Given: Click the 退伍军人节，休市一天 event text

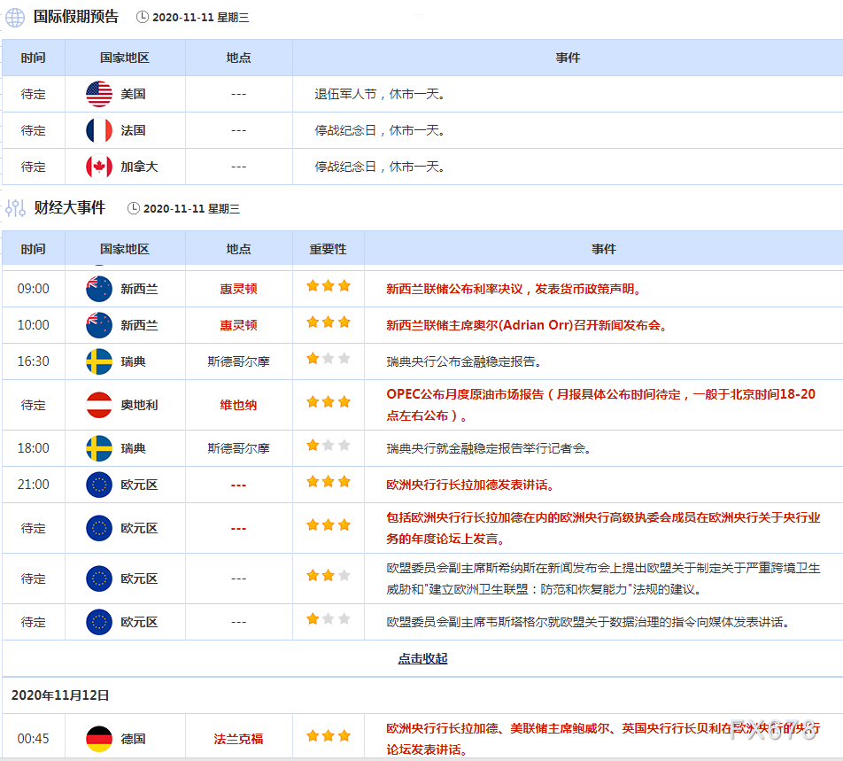Looking at the screenshot, I should [x=380, y=94].
